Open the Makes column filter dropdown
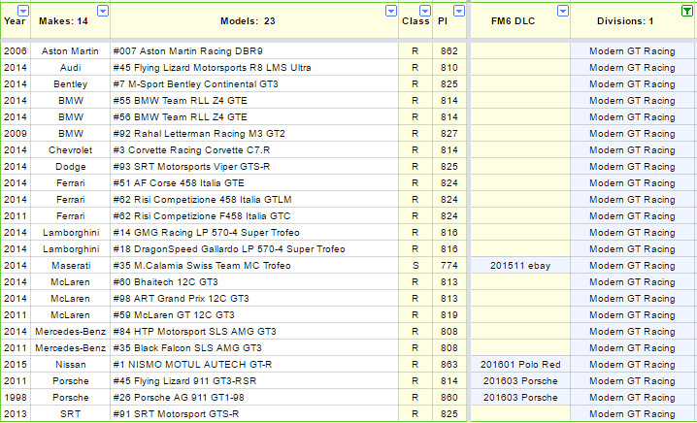This screenshot has width=697, height=423. click(103, 11)
